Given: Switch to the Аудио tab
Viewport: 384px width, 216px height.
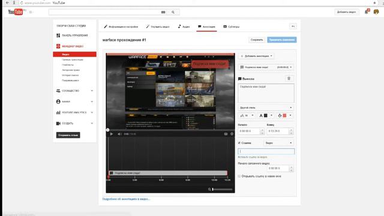Looking at the screenshot, I should pyautogui.click(x=184, y=26).
